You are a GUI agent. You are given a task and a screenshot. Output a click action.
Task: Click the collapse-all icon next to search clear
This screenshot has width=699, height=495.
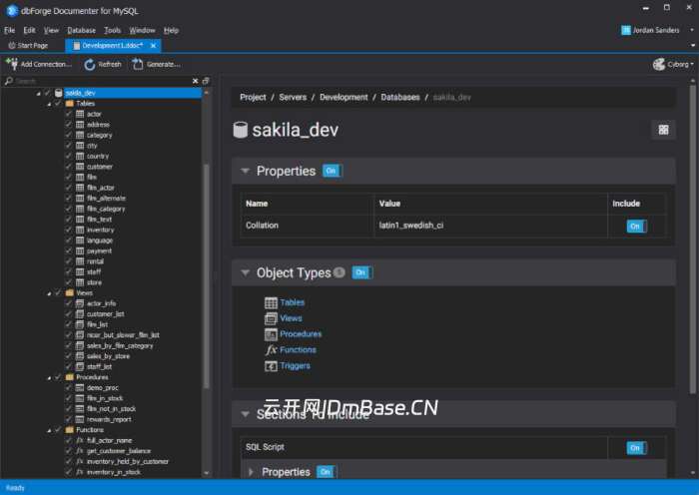coord(206,81)
